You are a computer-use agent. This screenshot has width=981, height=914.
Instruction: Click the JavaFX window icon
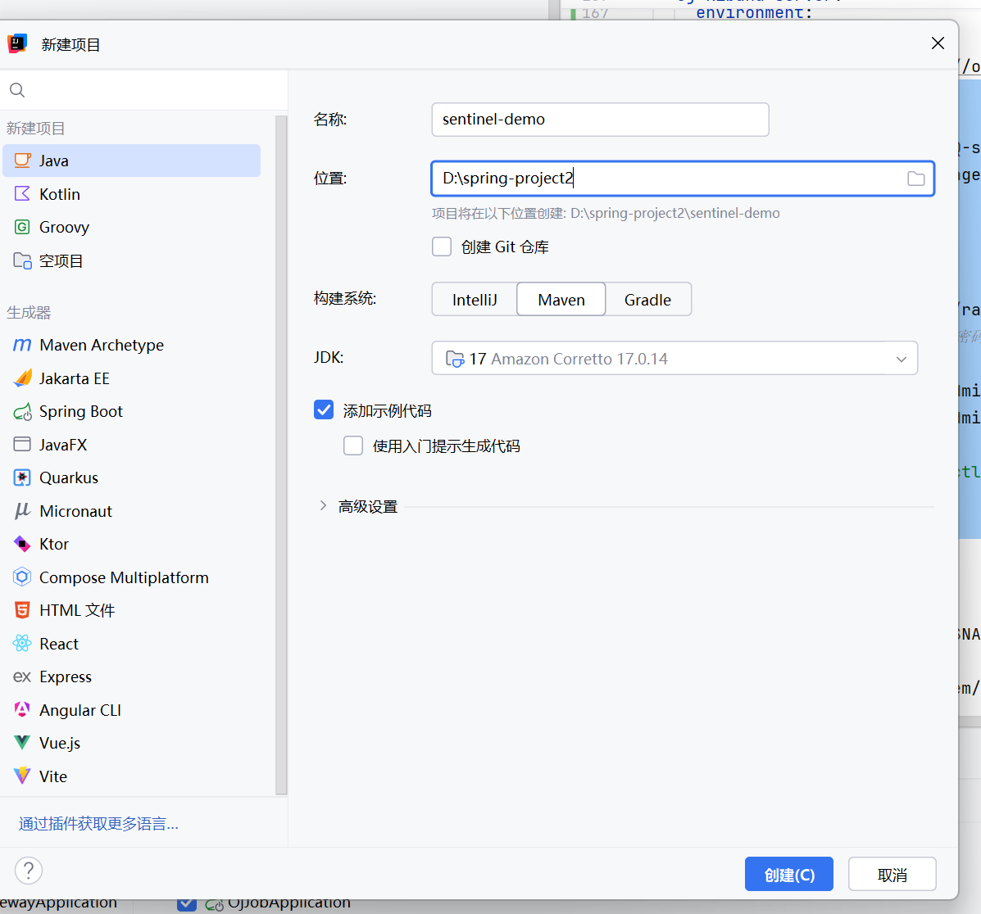(22, 445)
